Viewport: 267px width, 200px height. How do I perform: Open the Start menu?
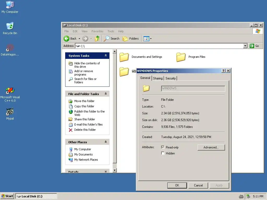[x=7, y=196]
